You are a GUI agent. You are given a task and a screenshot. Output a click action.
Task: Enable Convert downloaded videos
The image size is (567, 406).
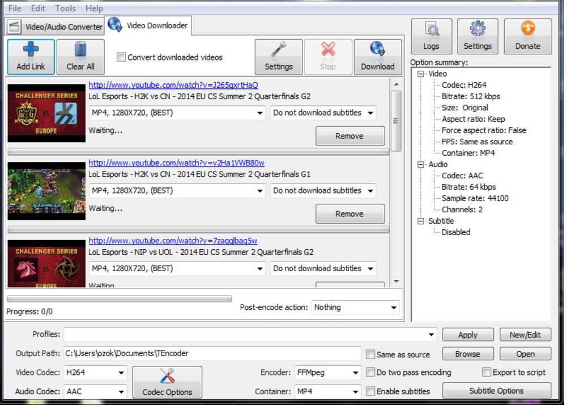click(x=121, y=57)
